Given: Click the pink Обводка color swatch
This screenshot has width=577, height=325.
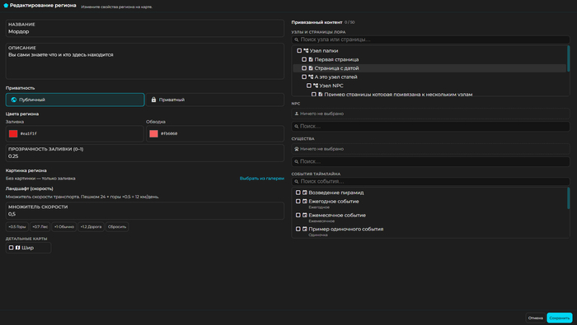Looking at the screenshot, I should pyautogui.click(x=154, y=133).
